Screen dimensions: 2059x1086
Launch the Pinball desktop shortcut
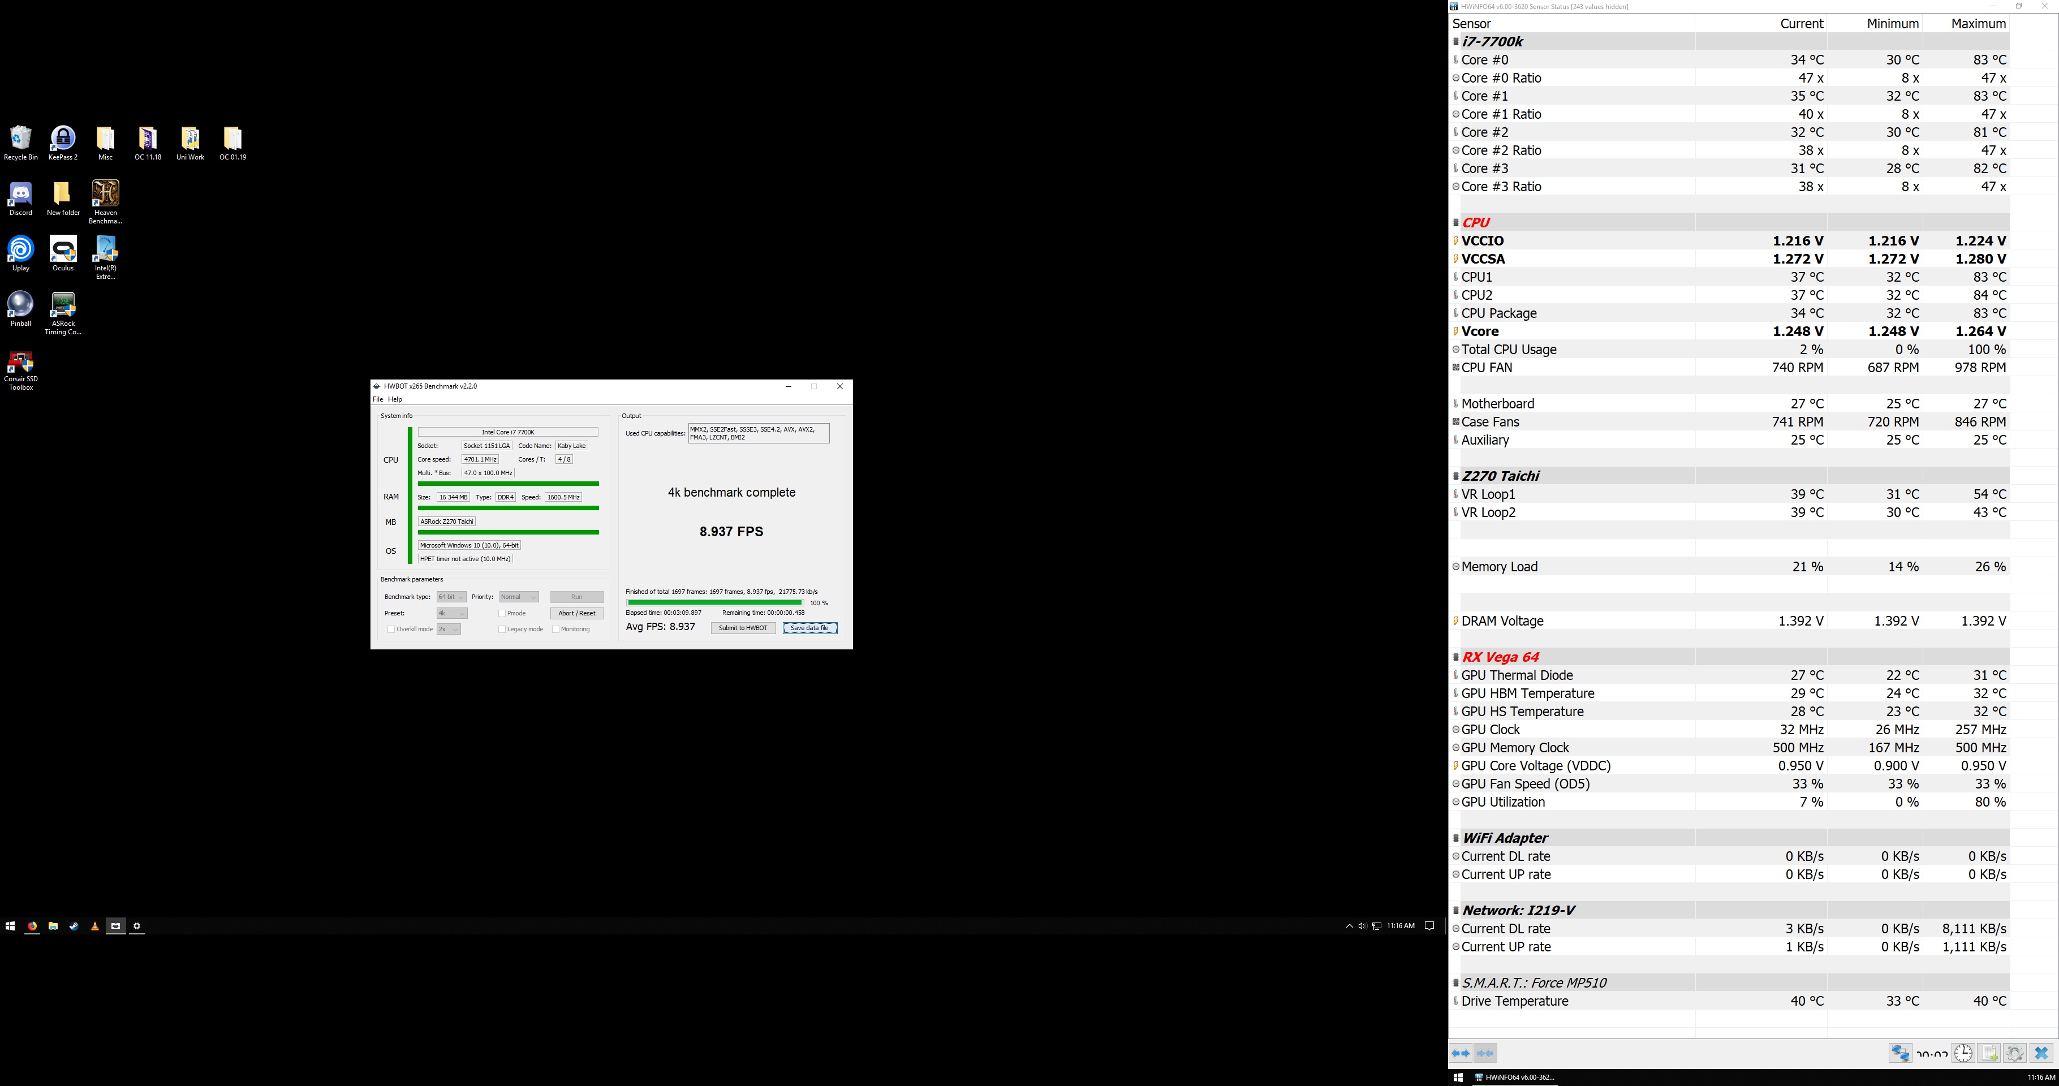click(x=21, y=308)
